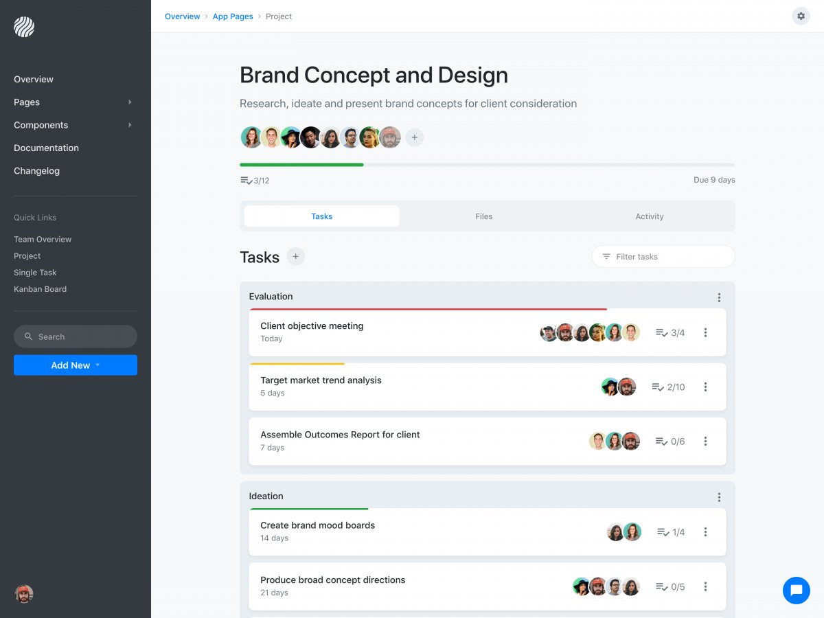
Task: Open user profile avatar at sidebar bottom
Action: click(x=24, y=594)
